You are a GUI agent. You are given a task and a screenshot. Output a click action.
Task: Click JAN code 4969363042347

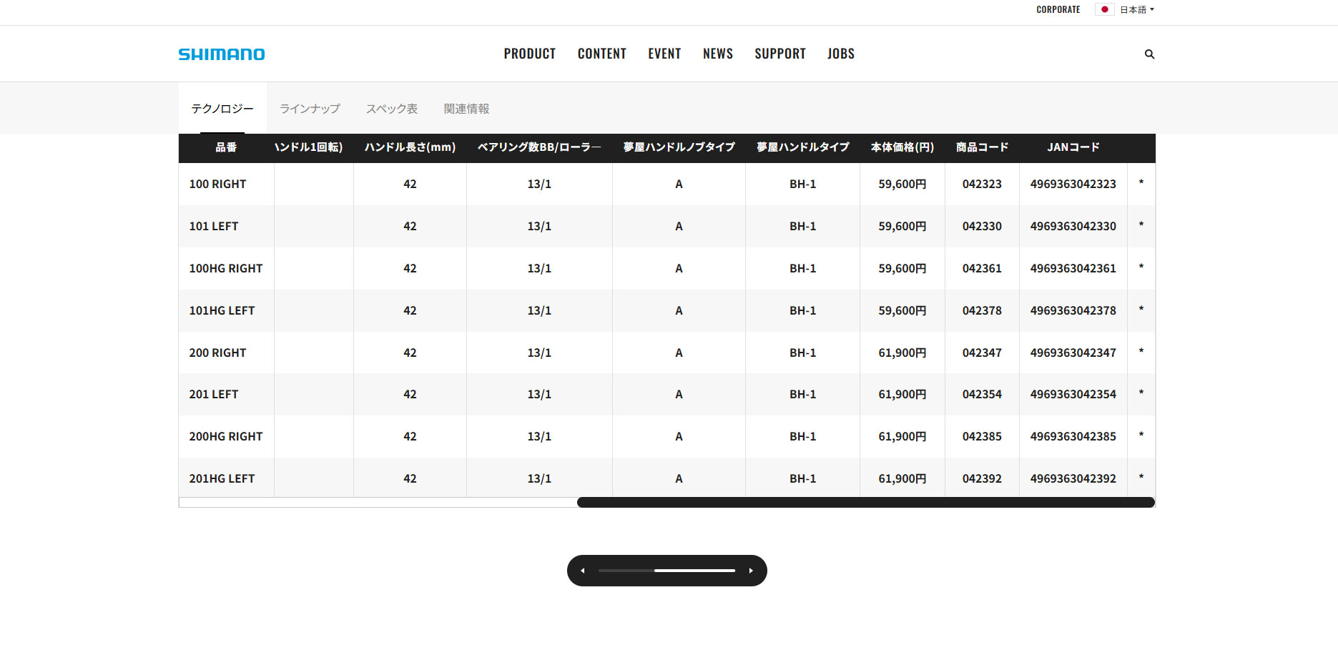pyautogui.click(x=1073, y=353)
